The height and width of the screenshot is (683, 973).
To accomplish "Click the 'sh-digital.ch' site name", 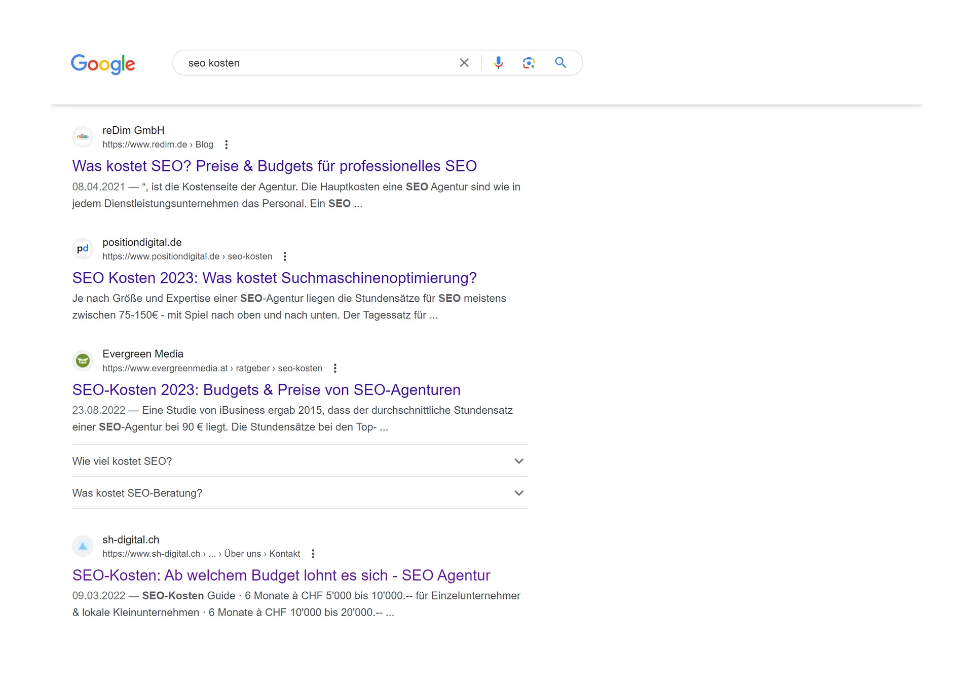I will point(131,540).
